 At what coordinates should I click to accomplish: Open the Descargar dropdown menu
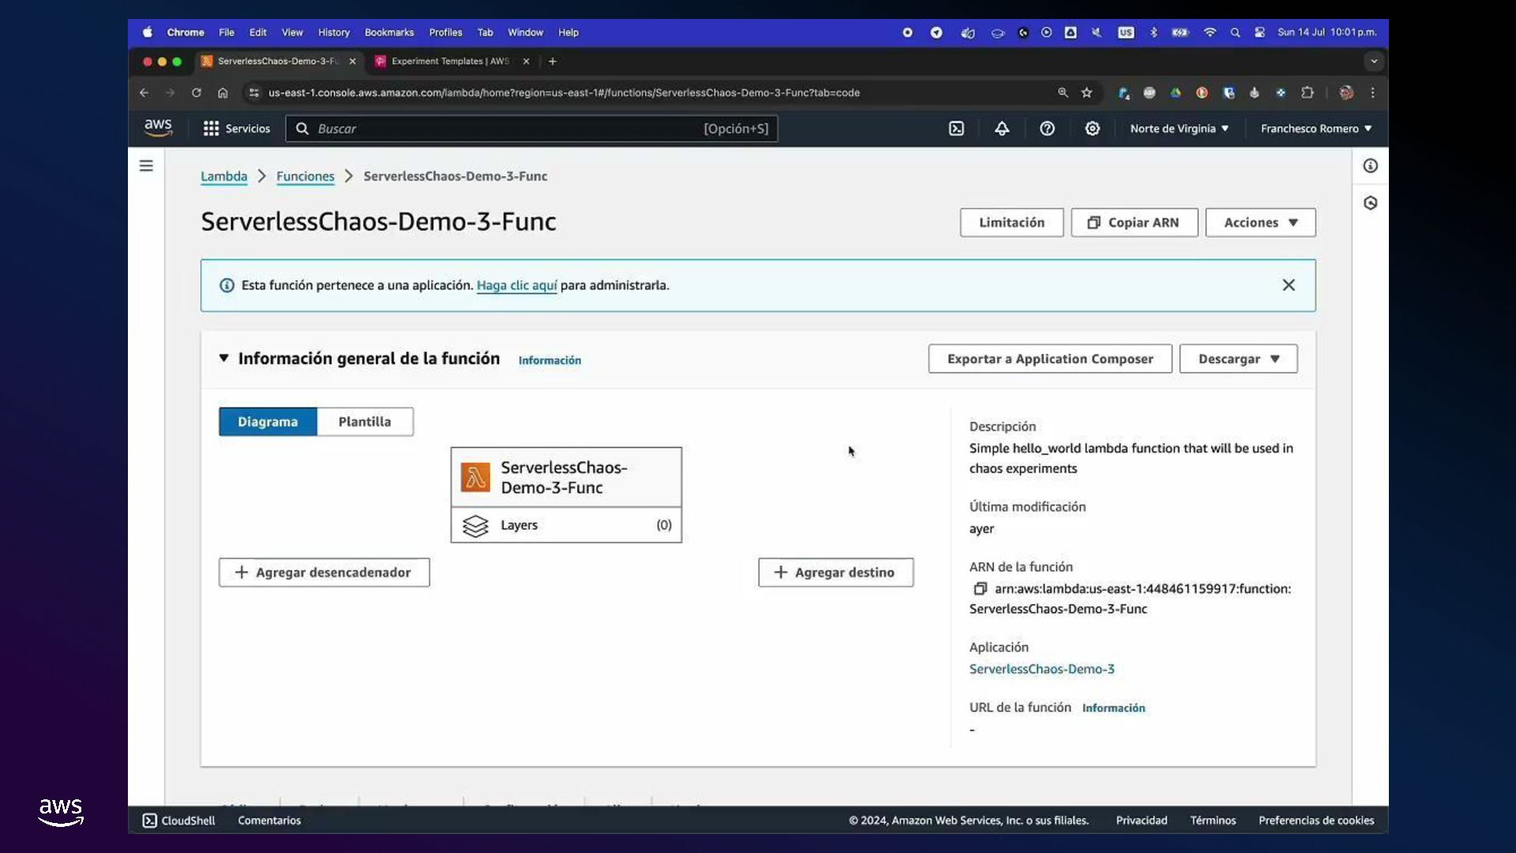(x=1238, y=359)
